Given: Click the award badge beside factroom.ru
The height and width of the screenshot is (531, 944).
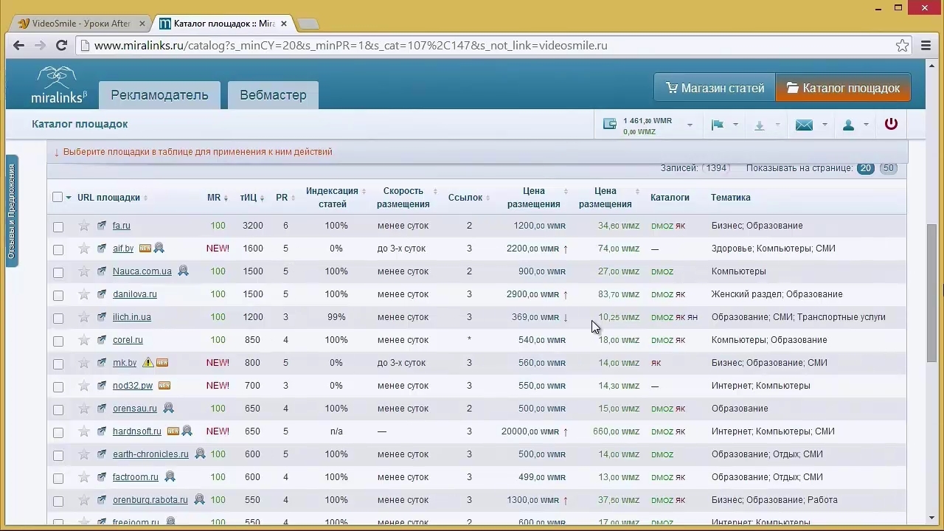Looking at the screenshot, I should (170, 477).
